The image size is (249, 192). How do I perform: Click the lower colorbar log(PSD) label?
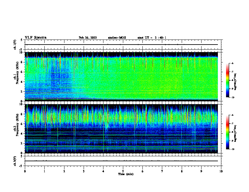(235, 133)
